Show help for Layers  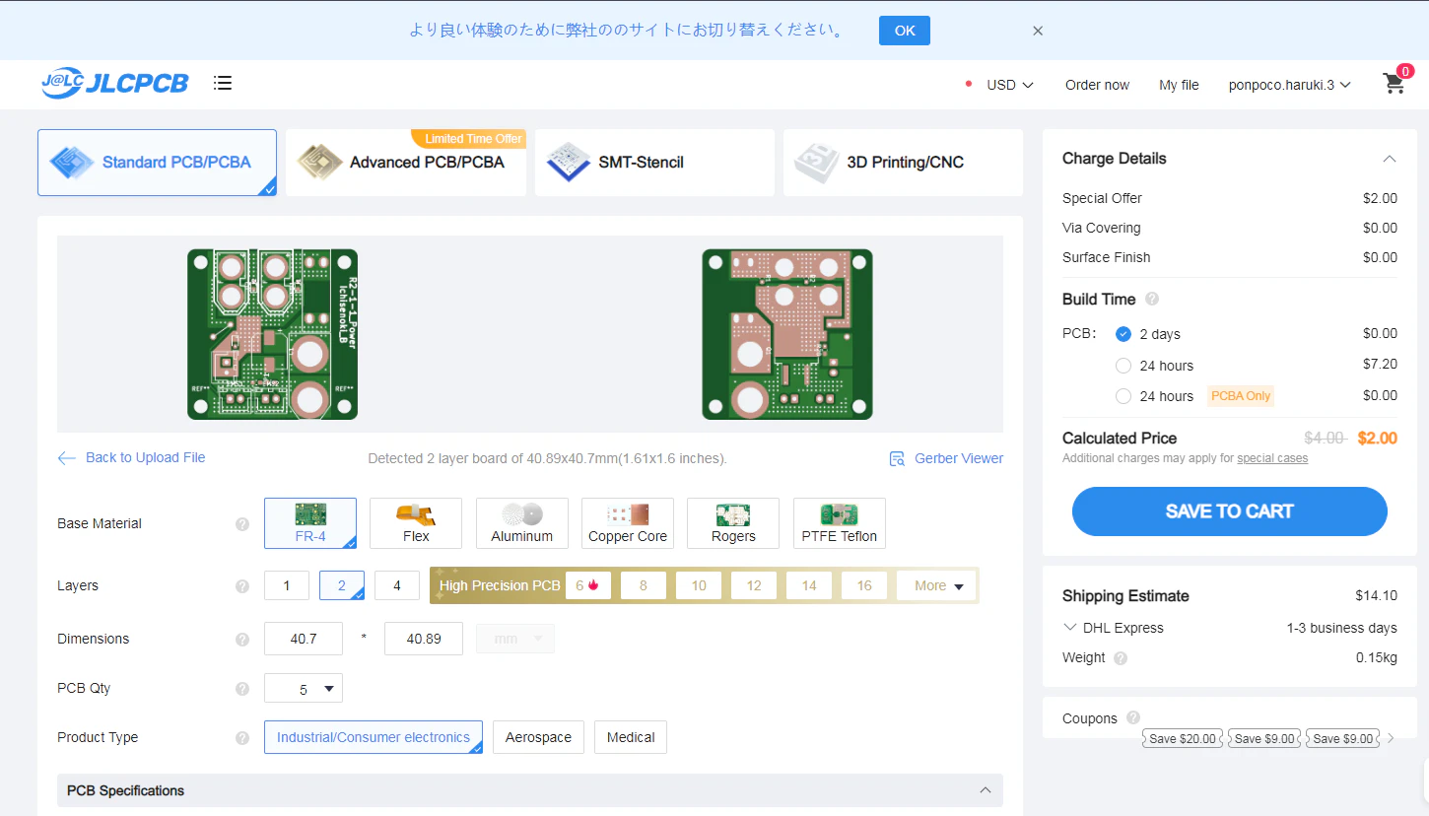(x=242, y=585)
